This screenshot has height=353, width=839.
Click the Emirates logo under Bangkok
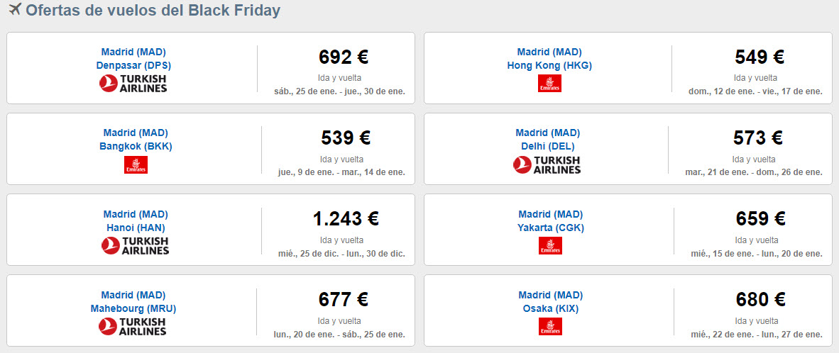tap(136, 164)
